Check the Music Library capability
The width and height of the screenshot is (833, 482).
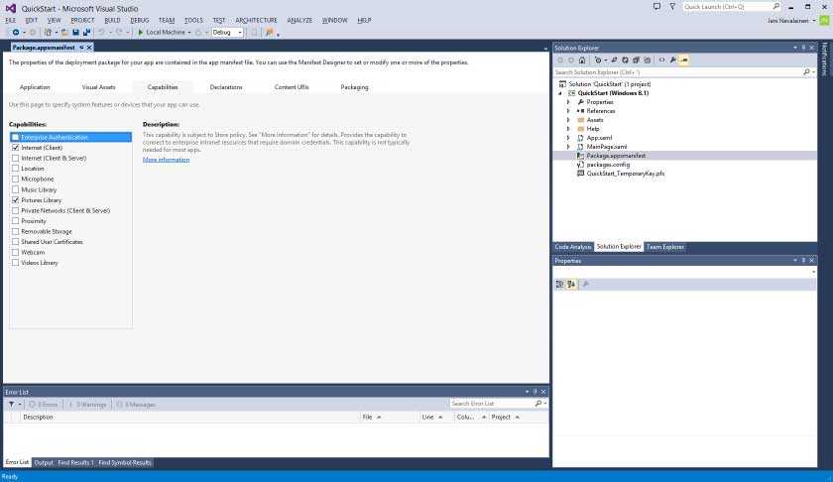16,189
